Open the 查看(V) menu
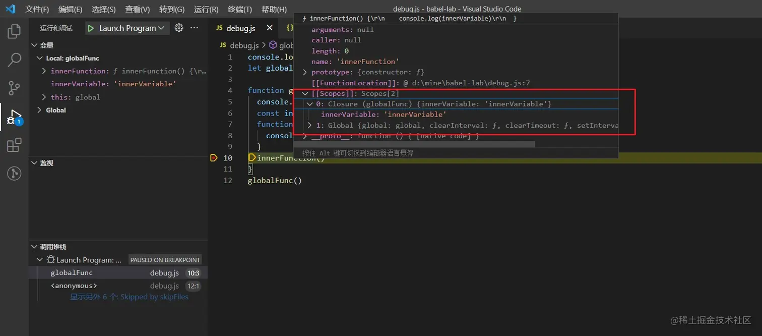 137,9
